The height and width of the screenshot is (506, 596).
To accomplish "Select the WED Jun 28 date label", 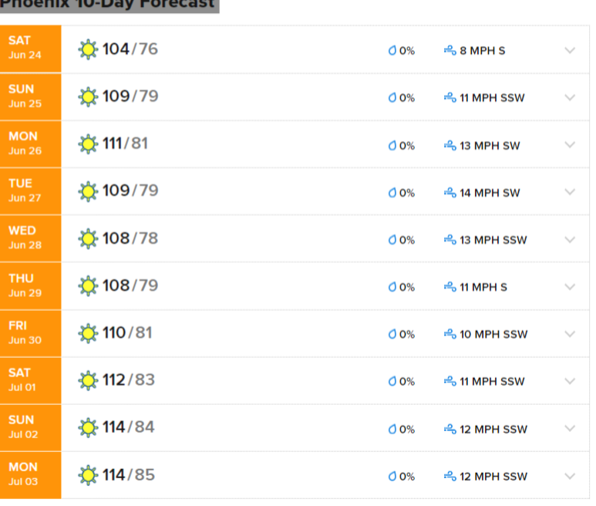I will 25,238.
